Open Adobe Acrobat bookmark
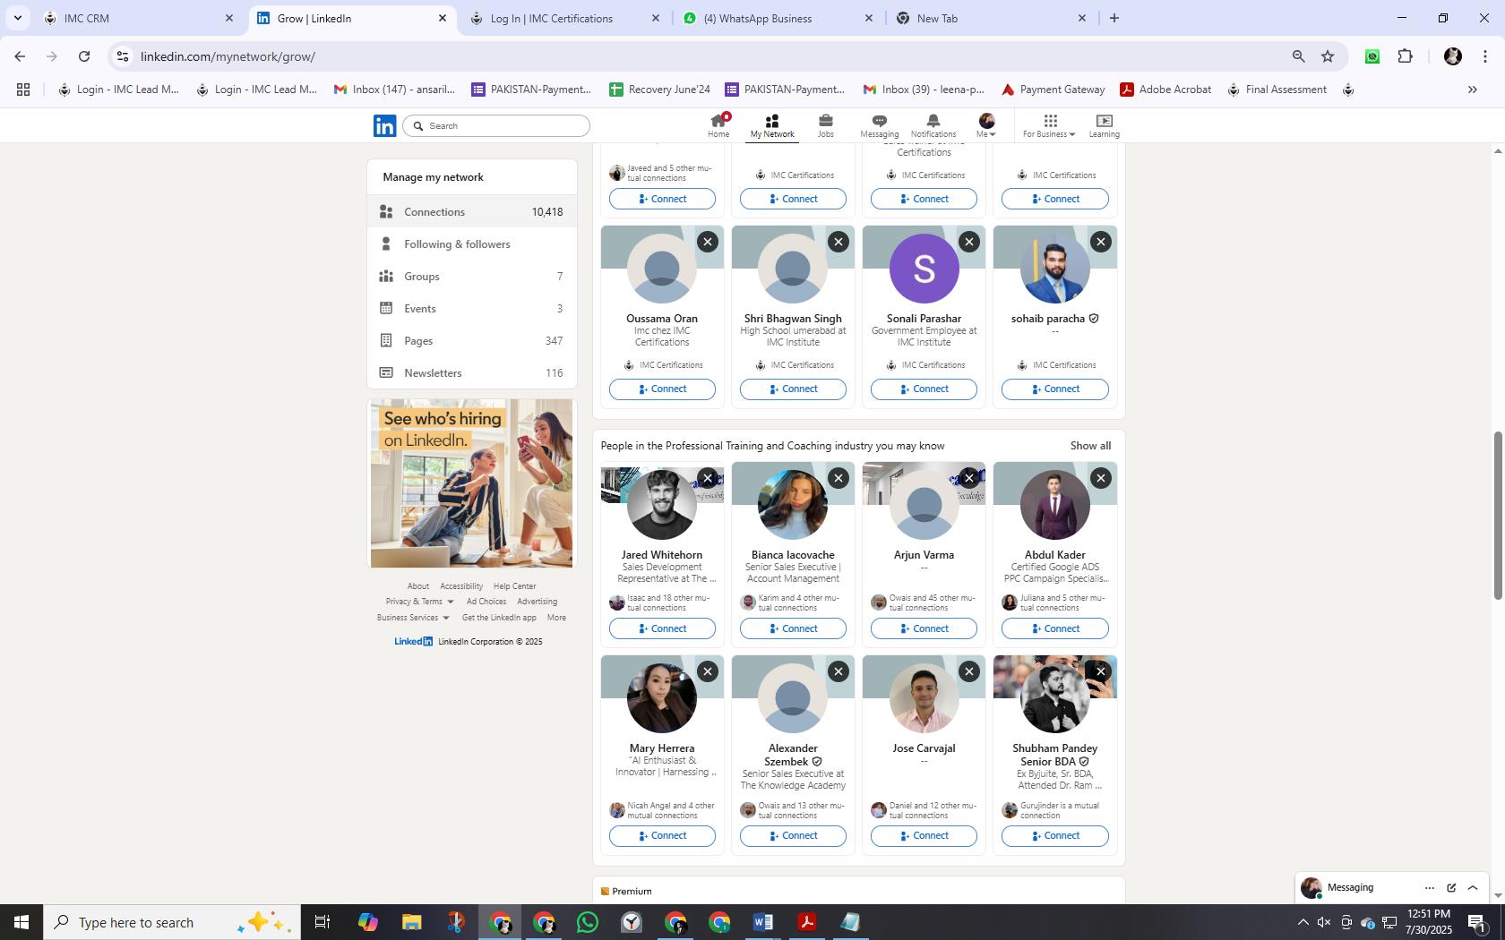This screenshot has width=1505, height=940. pyautogui.click(x=1165, y=90)
